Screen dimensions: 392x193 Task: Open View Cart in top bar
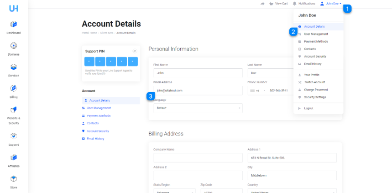coord(278,4)
